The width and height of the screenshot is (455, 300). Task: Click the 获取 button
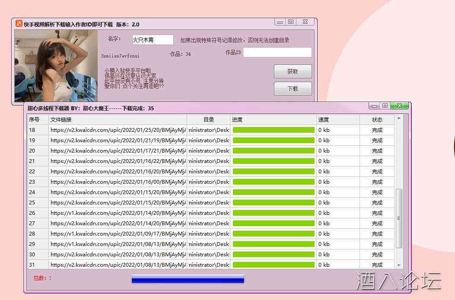(x=293, y=71)
